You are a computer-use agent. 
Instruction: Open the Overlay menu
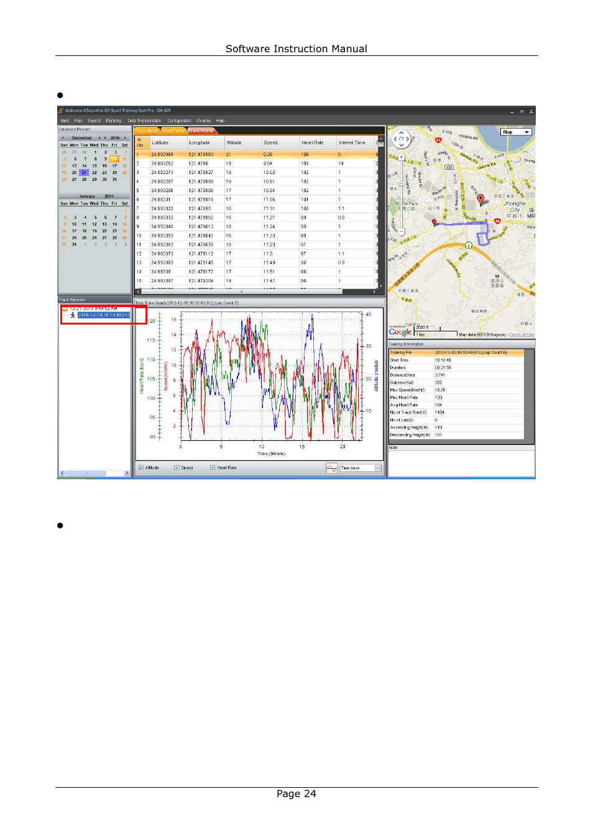(x=204, y=121)
